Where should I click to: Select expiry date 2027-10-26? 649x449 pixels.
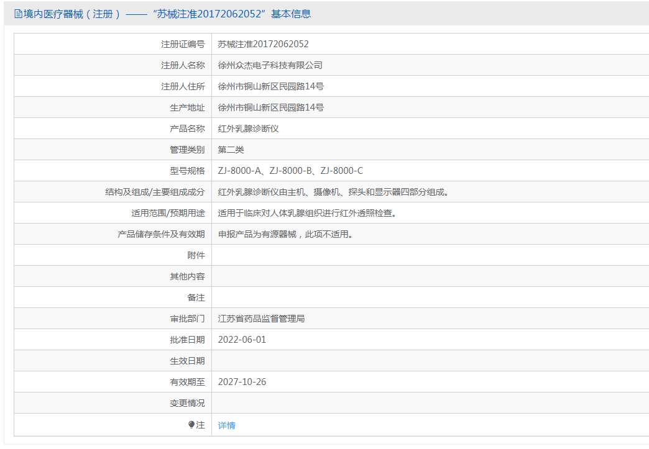(242, 382)
